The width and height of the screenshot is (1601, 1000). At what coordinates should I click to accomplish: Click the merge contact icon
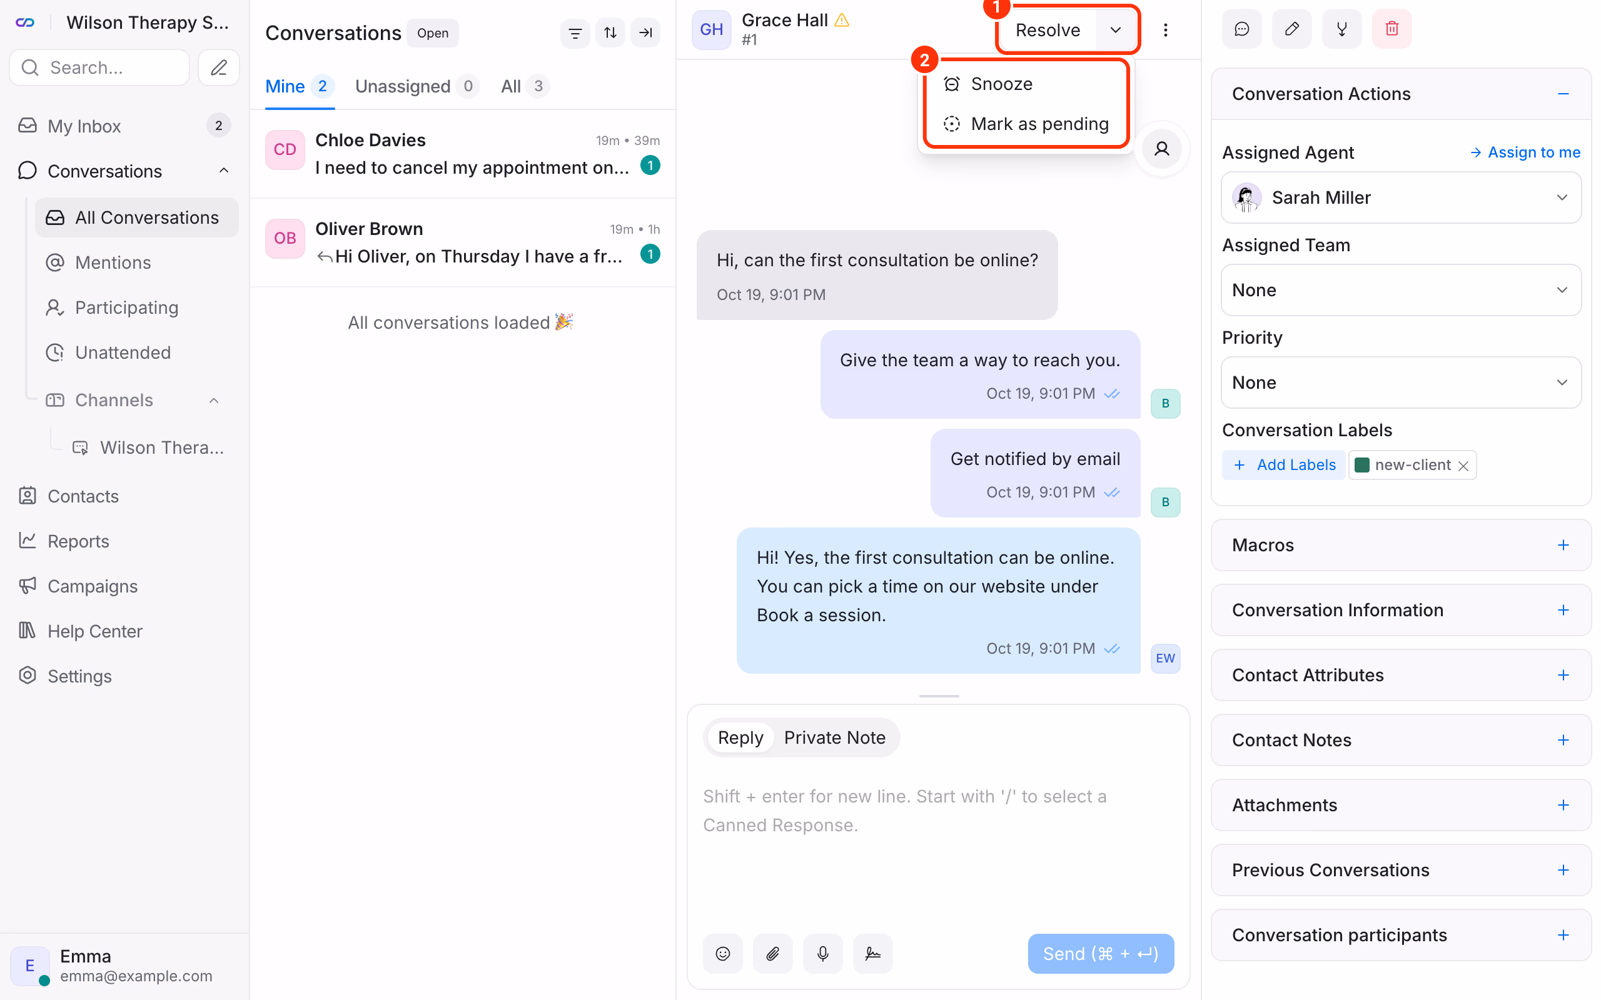coord(1341,29)
